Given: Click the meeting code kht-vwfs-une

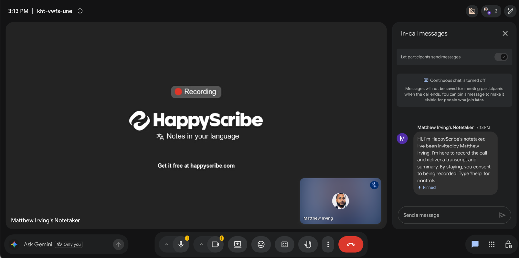Looking at the screenshot, I should click(54, 11).
